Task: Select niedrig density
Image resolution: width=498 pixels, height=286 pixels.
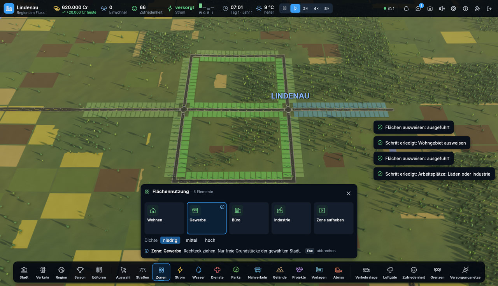Action: point(170,240)
